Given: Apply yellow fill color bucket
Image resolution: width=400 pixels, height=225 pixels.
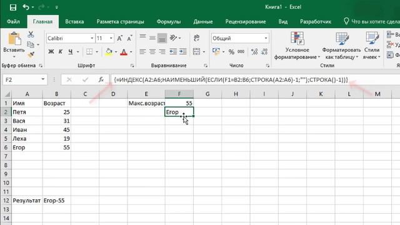Looking at the screenshot, I should pyautogui.click(x=109, y=52).
